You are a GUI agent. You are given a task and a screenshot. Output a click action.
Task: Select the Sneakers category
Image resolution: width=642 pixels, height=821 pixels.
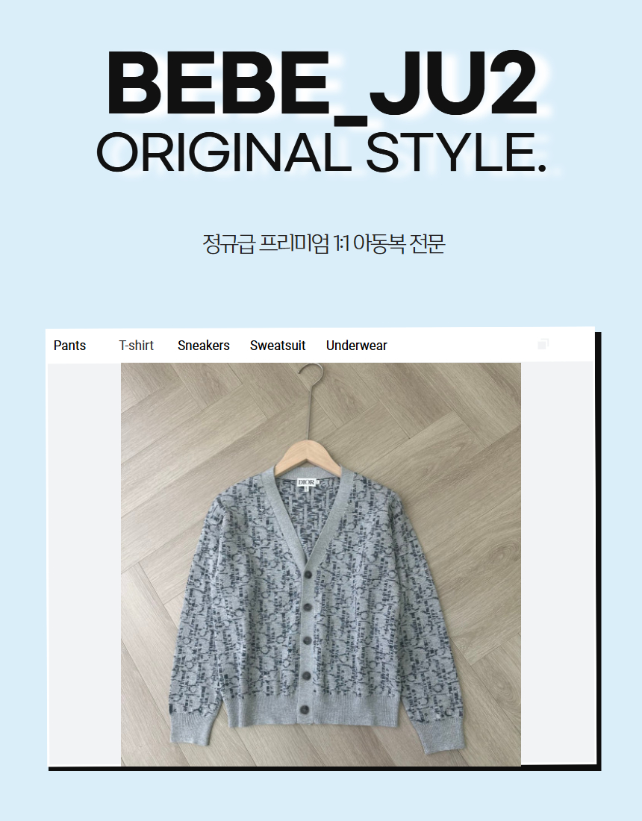pos(204,346)
